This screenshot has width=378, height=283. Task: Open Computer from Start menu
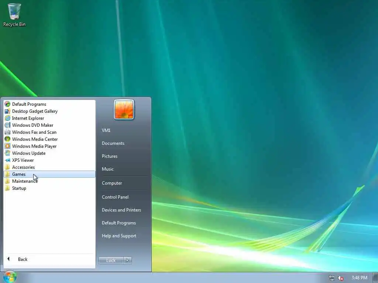112,183
